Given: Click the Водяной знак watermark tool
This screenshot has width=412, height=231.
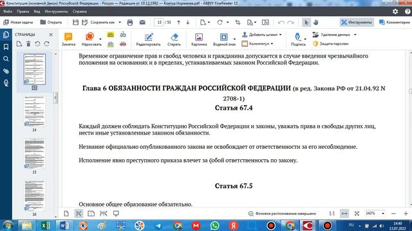Looking at the screenshot, I should 223,40.
